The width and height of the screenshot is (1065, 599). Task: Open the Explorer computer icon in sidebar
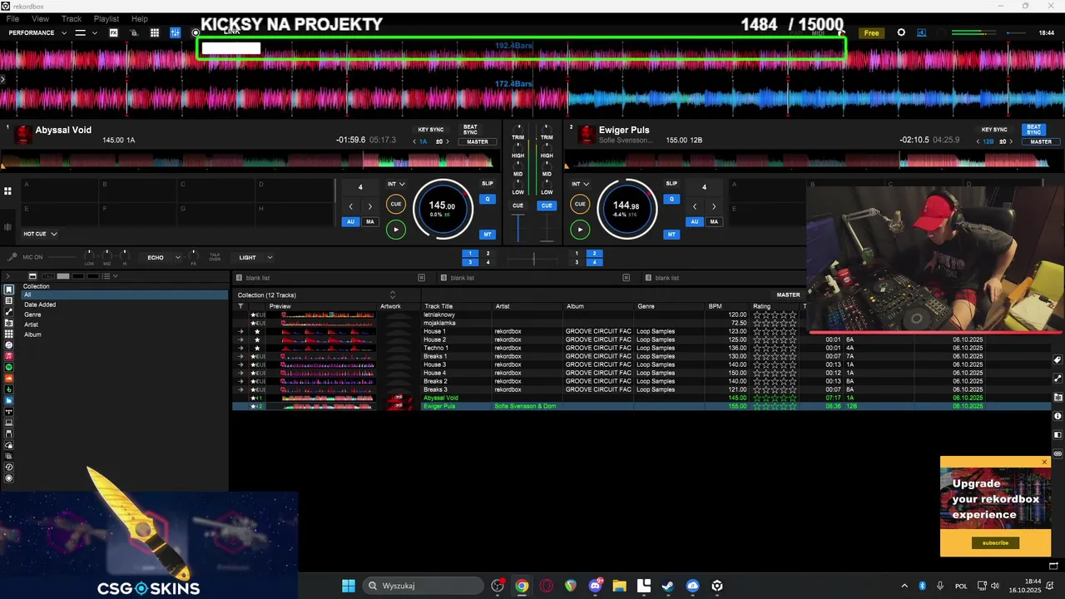pos(9,423)
